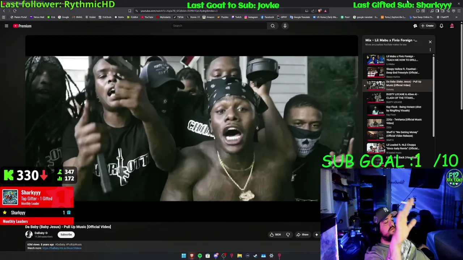The height and width of the screenshot is (260, 463).
Task: Play Sheff G We Getting Money
Action: [x=397, y=136]
